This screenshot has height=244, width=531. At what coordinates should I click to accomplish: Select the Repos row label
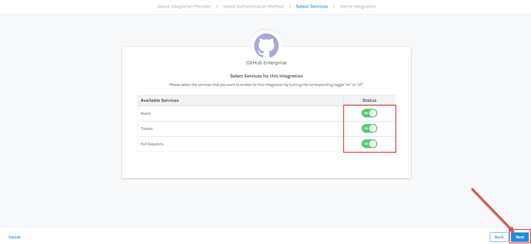coord(146,113)
